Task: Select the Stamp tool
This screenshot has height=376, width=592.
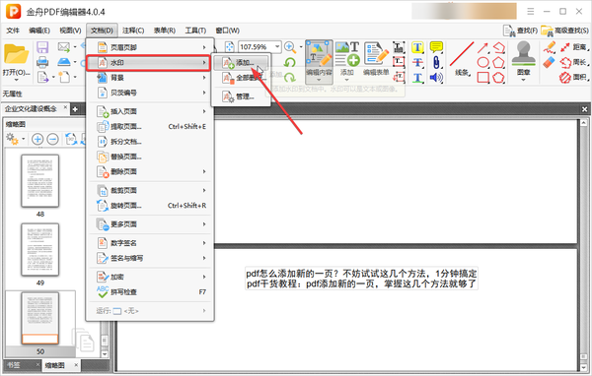Action: [x=523, y=58]
